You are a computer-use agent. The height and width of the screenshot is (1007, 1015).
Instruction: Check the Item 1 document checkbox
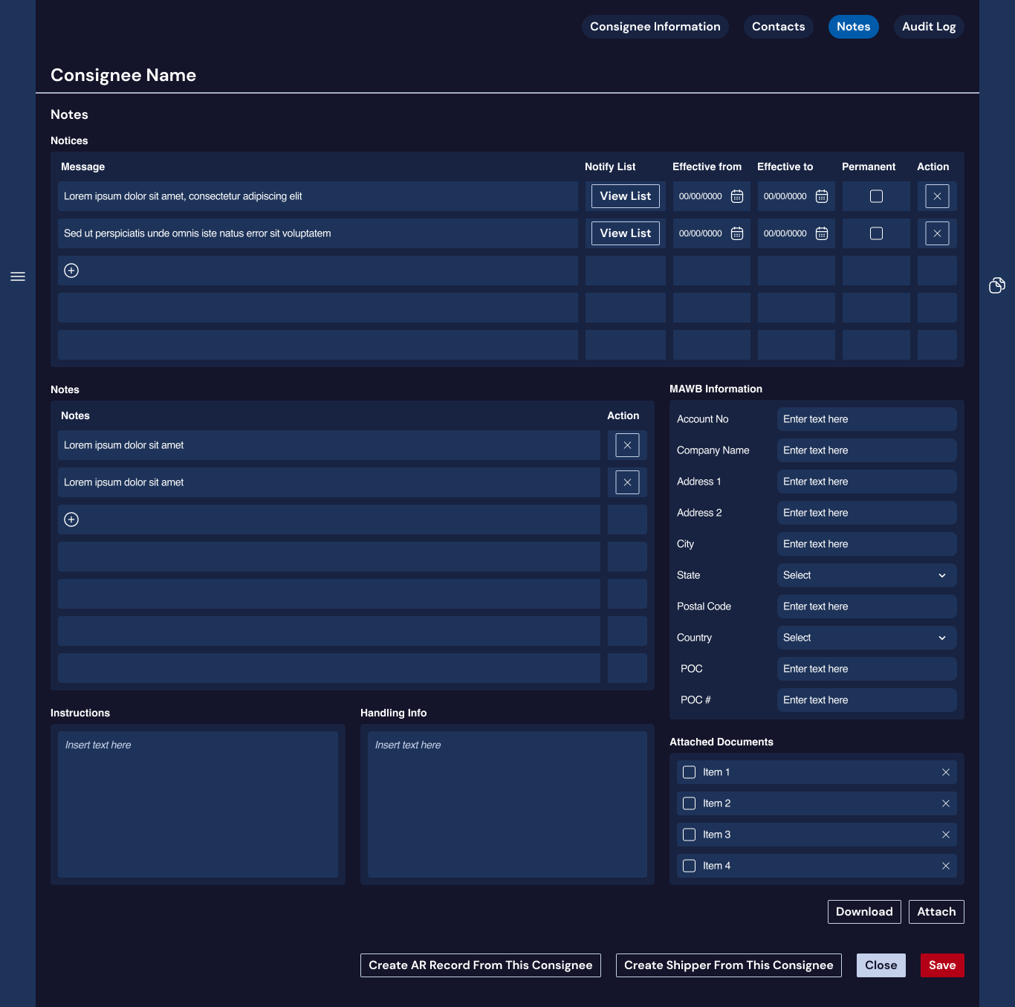[x=689, y=772]
